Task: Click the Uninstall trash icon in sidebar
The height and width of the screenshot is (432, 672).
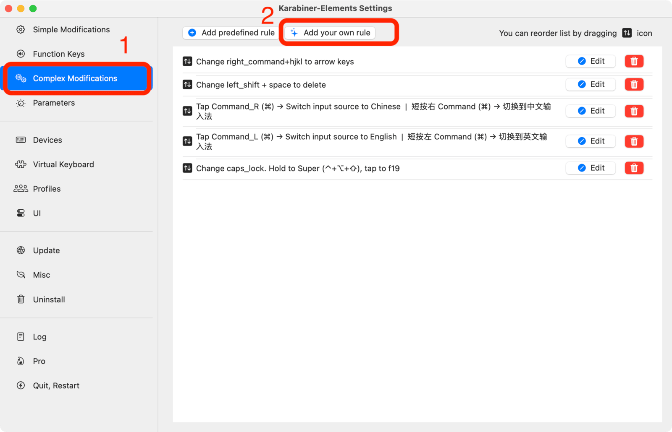Action: point(21,299)
